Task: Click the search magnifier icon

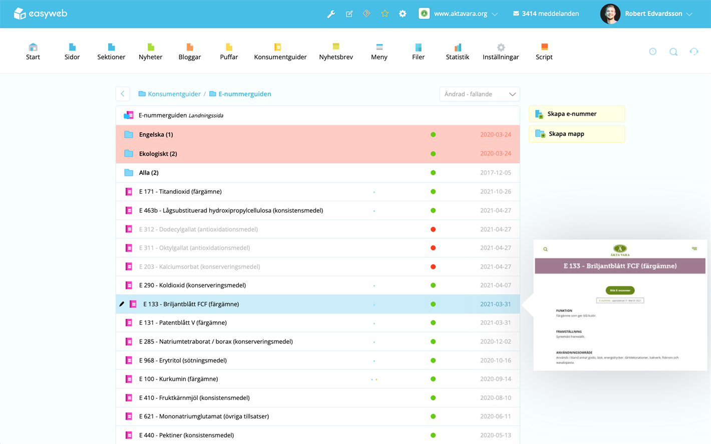Action: (x=673, y=52)
